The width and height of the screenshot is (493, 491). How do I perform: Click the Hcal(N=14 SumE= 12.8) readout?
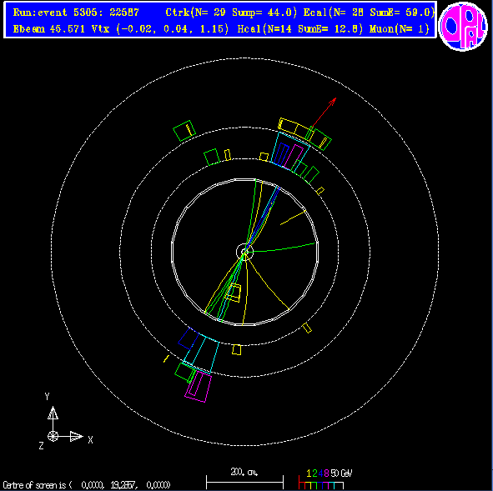[300, 29]
